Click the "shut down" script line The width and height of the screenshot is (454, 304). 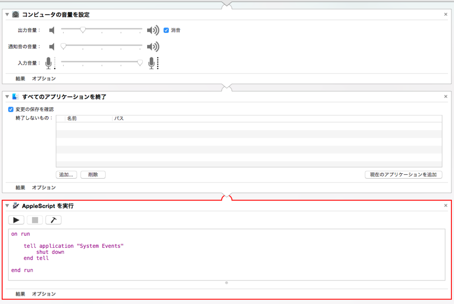(50, 252)
